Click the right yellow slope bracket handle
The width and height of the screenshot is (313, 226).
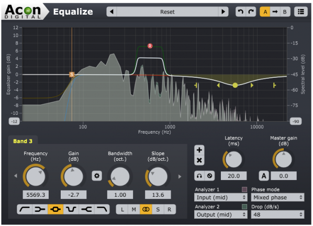[274, 86]
